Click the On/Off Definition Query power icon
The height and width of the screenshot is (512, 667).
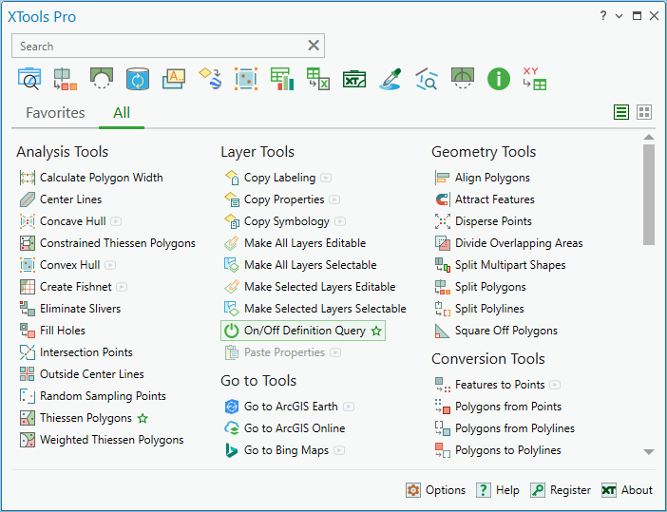pos(232,331)
